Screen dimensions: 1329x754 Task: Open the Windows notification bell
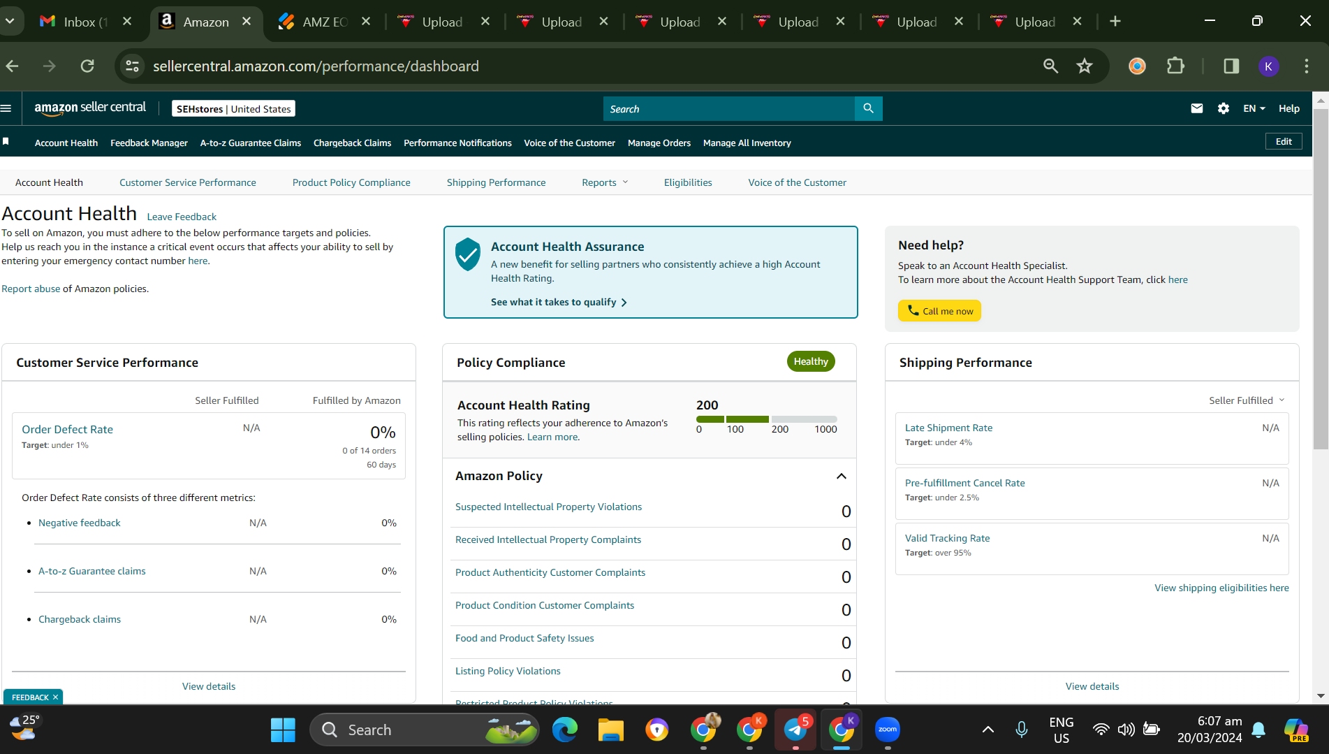[1258, 730]
